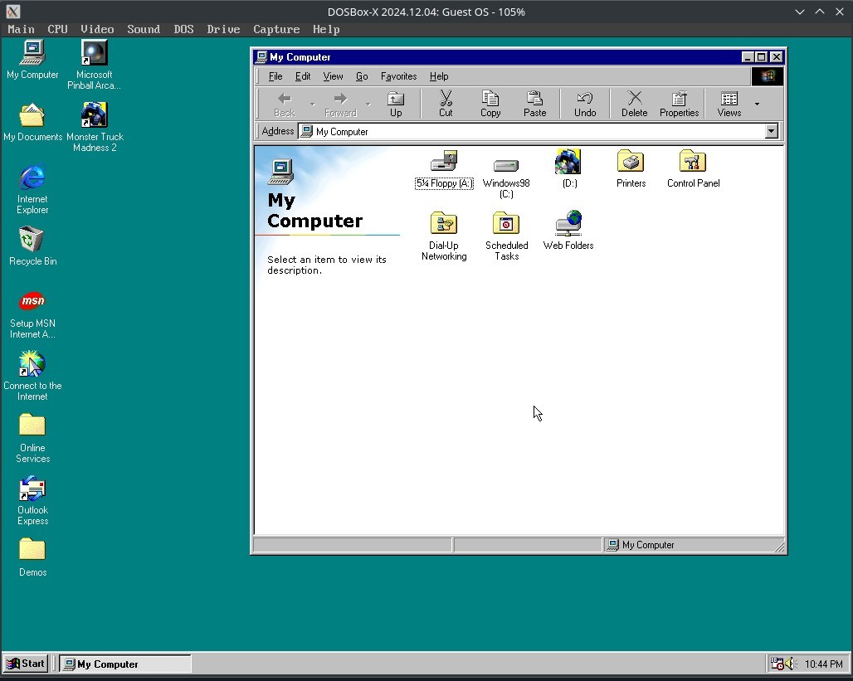Click the Views toolbar button

[x=729, y=104]
